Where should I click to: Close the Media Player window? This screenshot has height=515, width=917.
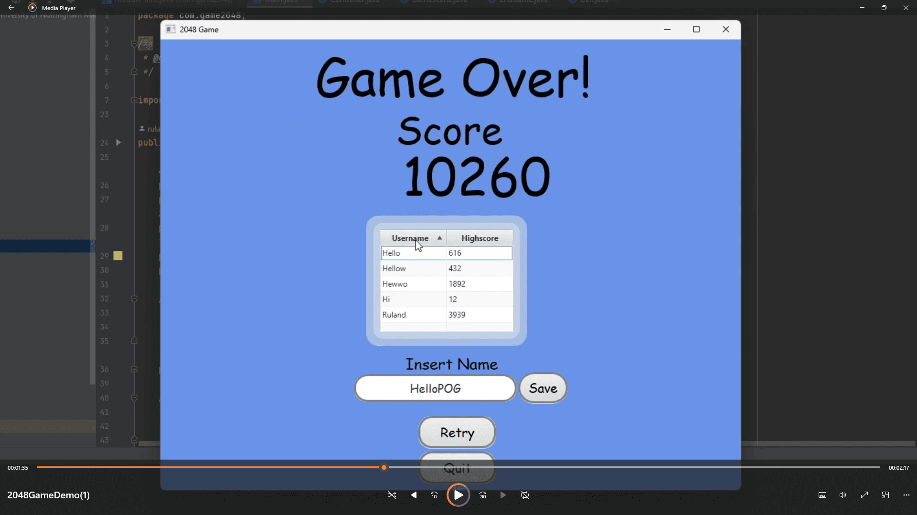(906, 8)
